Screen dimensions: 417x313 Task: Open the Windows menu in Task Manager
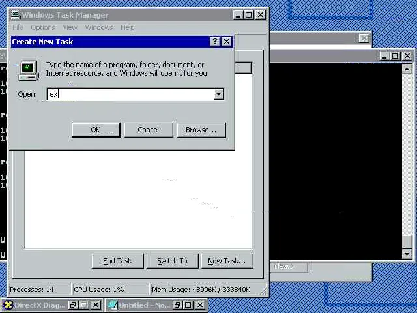click(99, 27)
